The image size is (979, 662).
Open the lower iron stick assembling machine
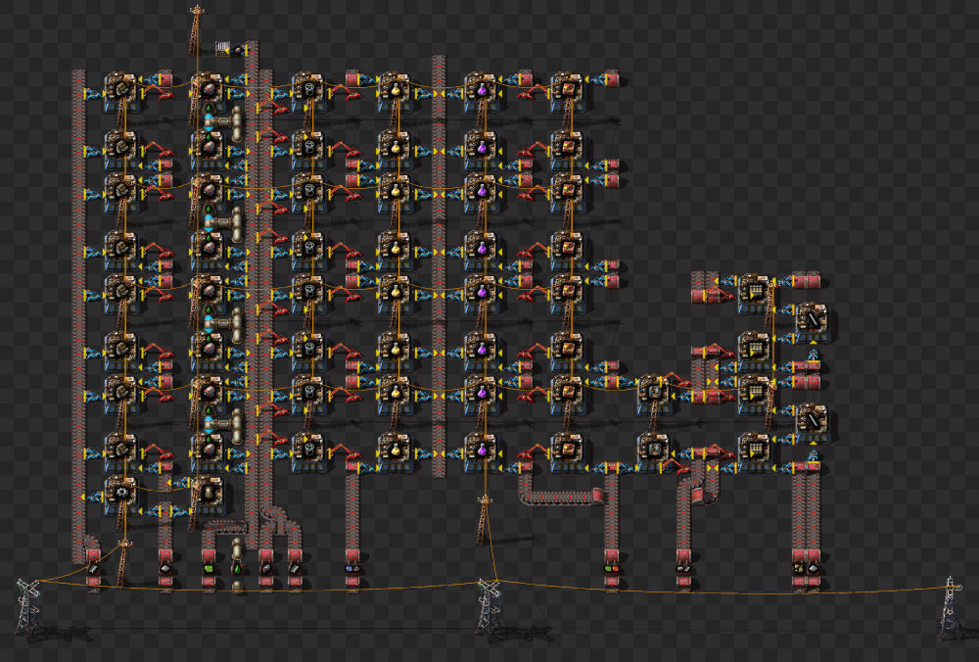tap(813, 422)
